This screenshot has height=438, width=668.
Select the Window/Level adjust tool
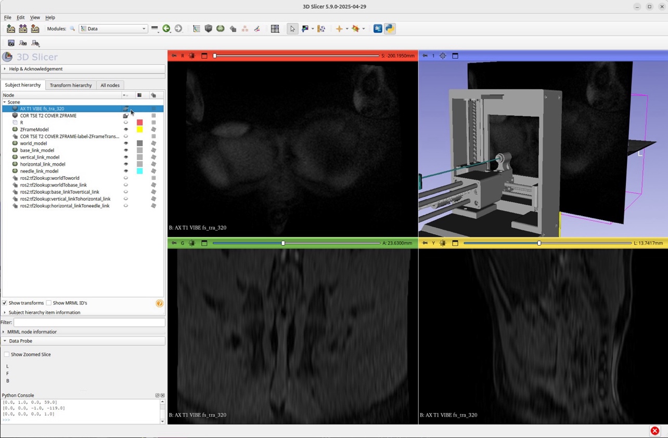click(305, 29)
